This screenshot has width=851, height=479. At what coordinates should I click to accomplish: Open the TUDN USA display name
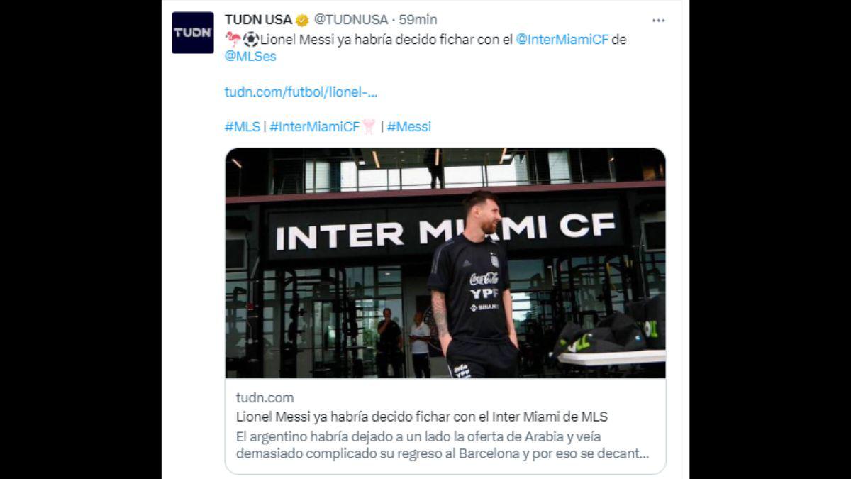pyautogui.click(x=258, y=20)
